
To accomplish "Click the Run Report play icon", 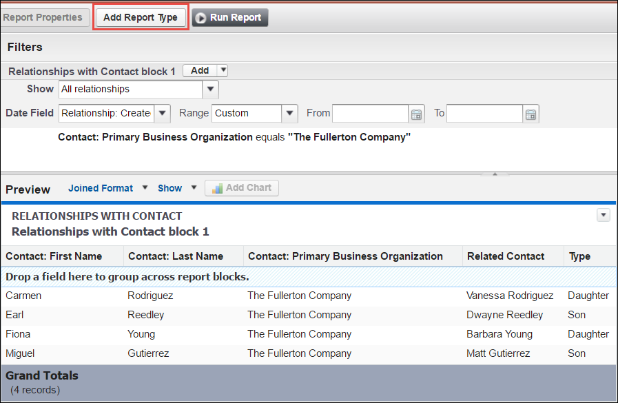I will (200, 18).
